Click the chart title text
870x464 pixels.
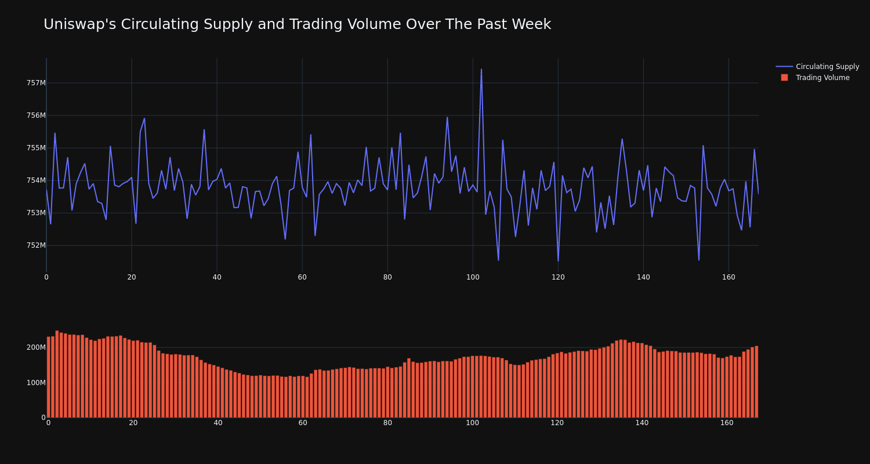(297, 24)
